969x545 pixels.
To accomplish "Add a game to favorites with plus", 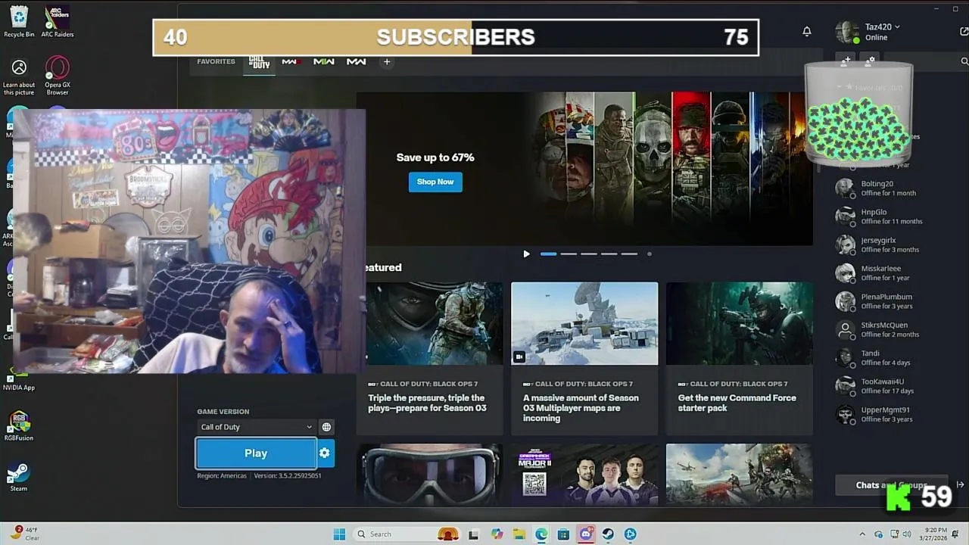I will tap(387, 62).
